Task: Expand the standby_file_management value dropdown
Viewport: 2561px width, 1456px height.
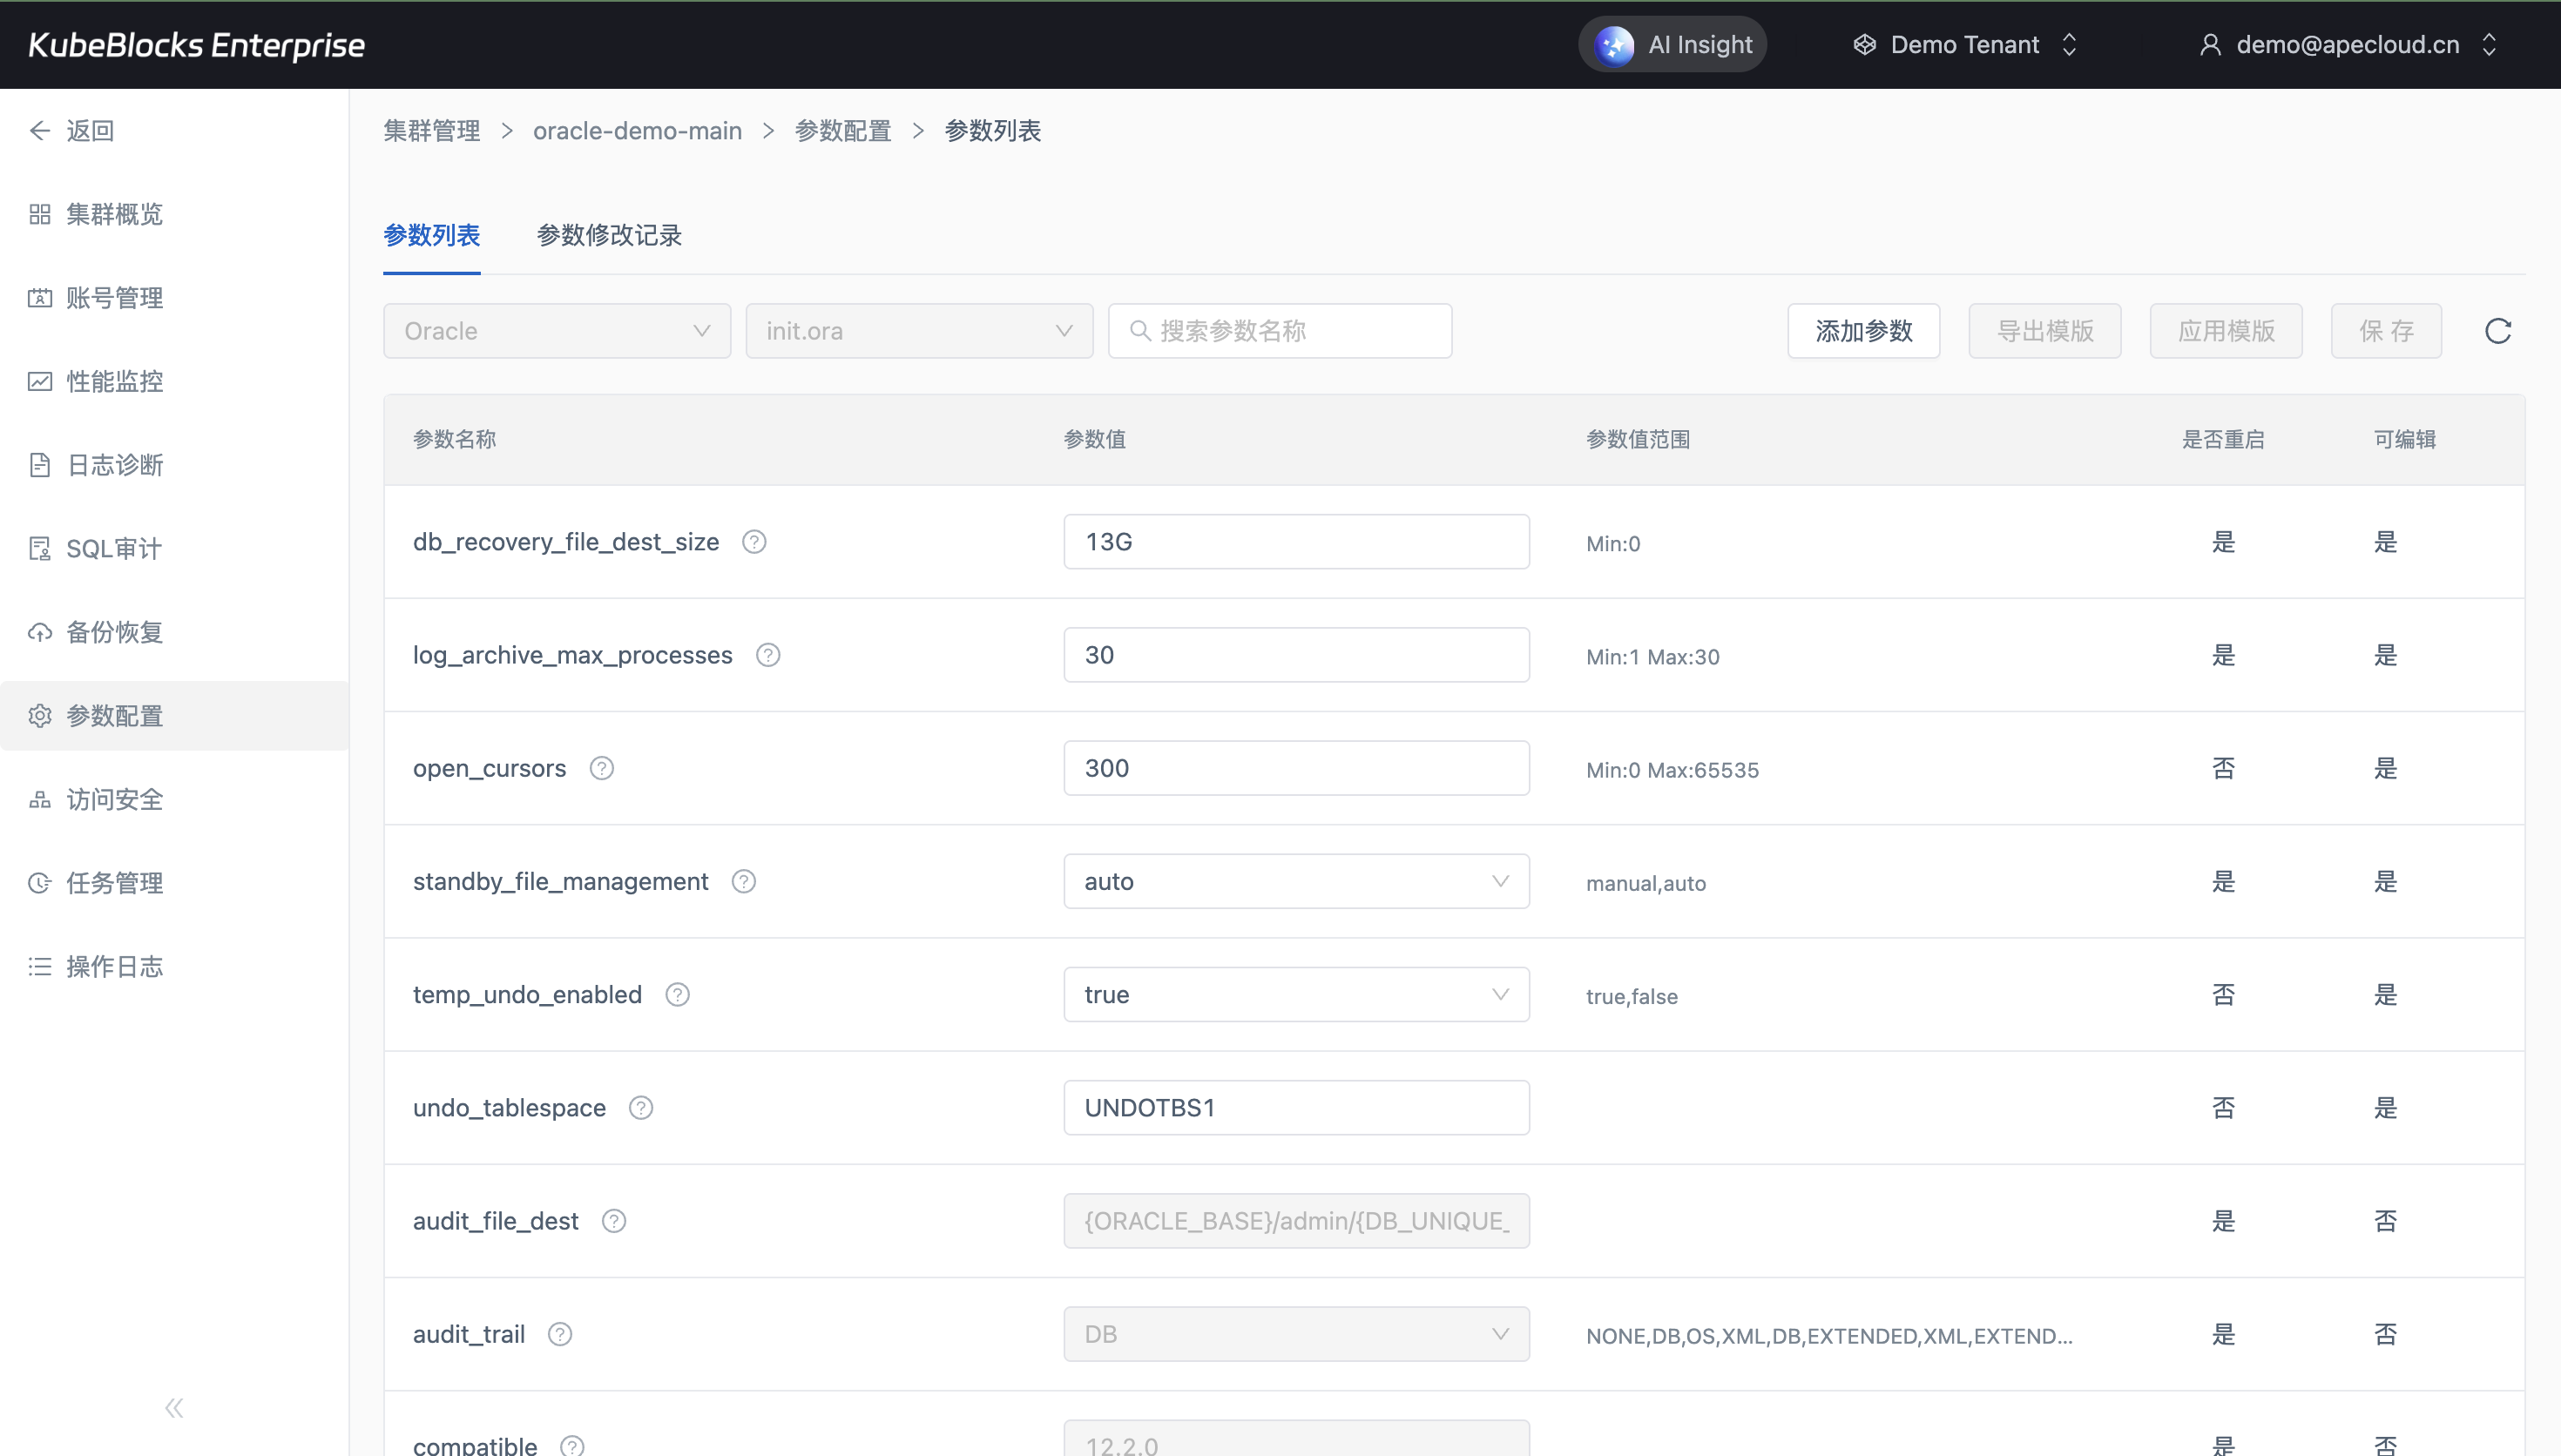Action: tap(1296, 881)
